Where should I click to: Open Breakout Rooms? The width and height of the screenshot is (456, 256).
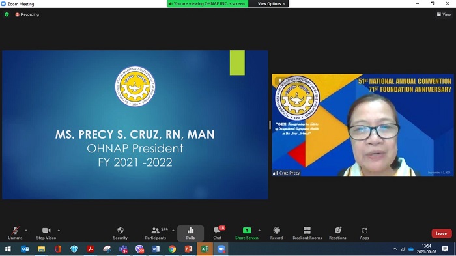point(307,233)
